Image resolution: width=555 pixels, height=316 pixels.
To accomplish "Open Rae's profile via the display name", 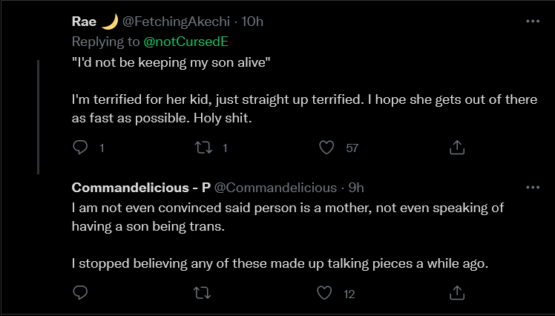I will (x=84, y=22).
